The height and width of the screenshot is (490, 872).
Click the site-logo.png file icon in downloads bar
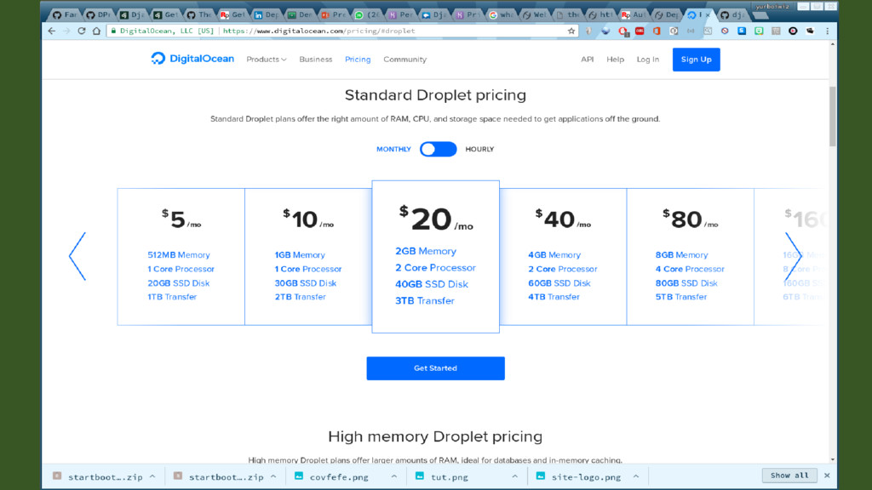coord(541,476)
